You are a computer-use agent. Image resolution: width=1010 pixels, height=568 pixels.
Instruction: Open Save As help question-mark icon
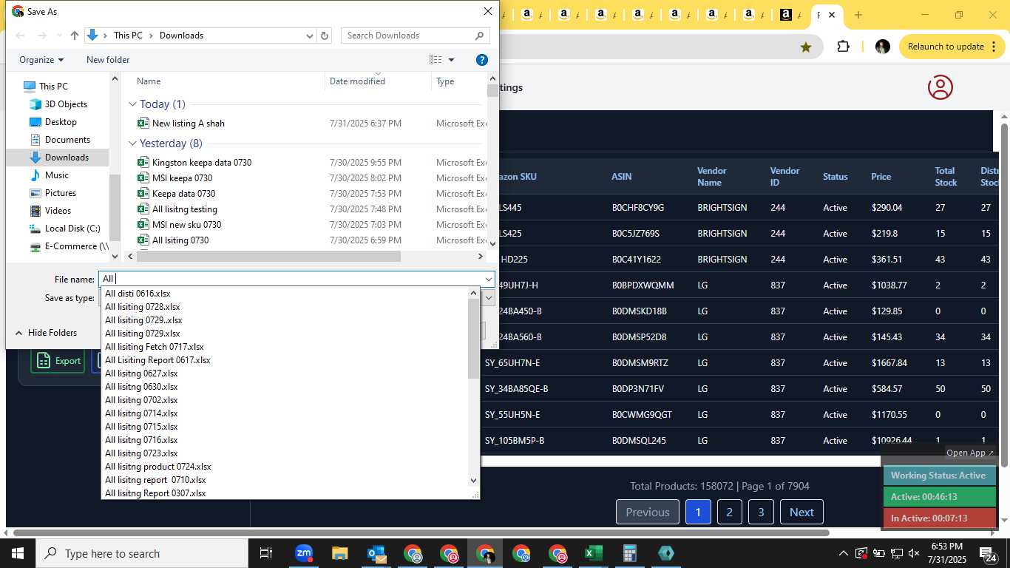pyautogui.click(x=481, y=60)
